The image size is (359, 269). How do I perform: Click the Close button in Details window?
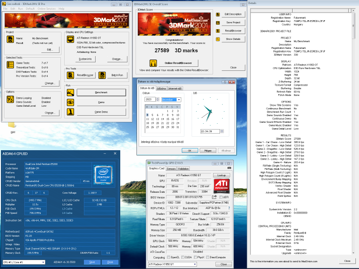point(347,261)
